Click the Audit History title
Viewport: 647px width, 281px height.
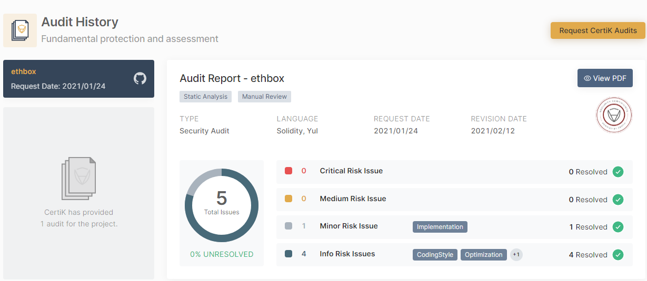point(79,22)
